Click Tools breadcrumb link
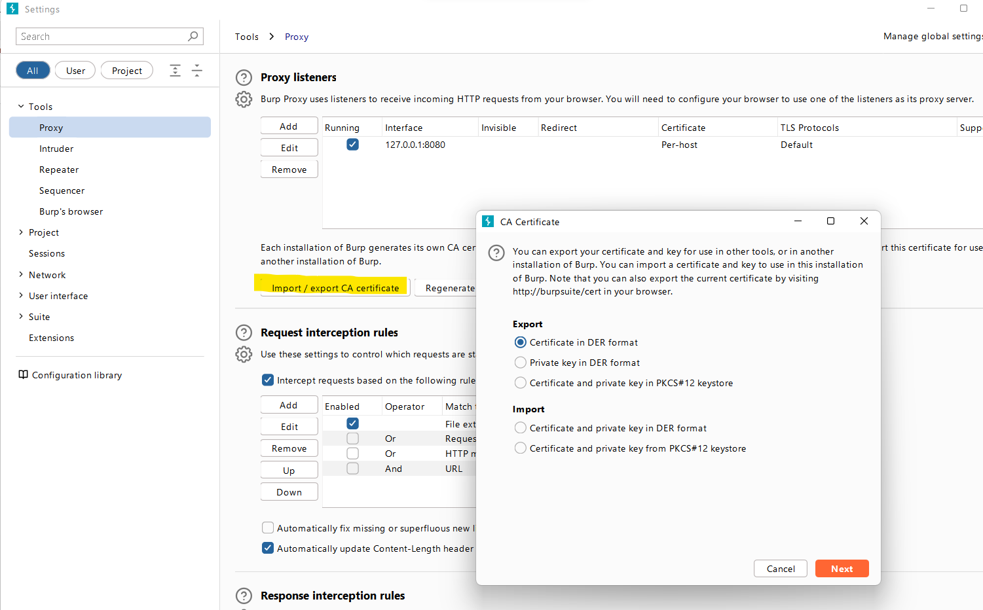The height and width of the screenshot is (610, 983). click(247, 37)
